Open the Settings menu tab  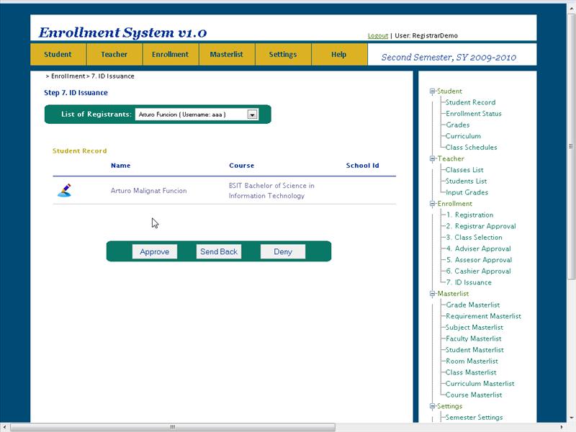click(x=283, y=55)
